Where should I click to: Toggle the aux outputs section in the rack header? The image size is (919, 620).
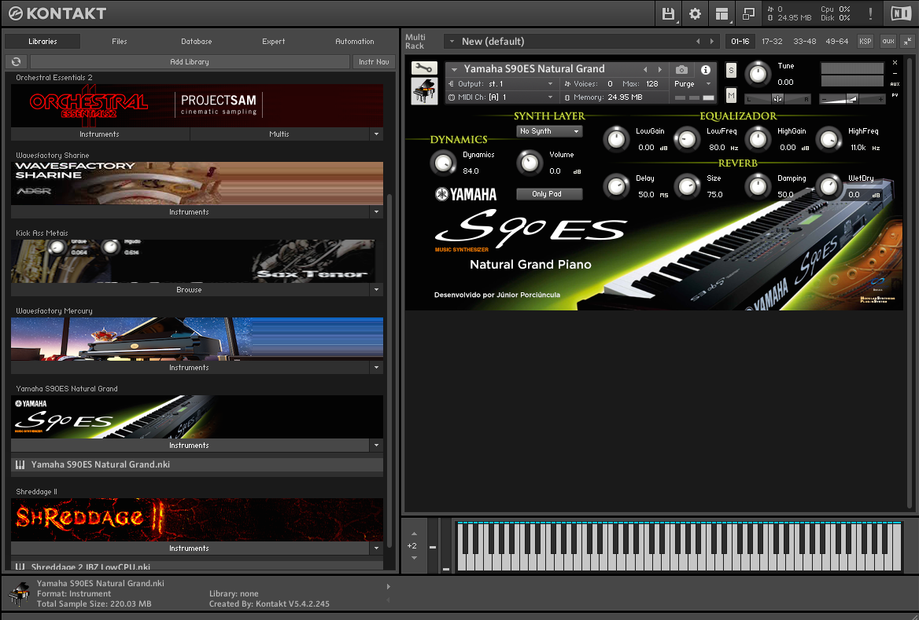click(888, 41)
